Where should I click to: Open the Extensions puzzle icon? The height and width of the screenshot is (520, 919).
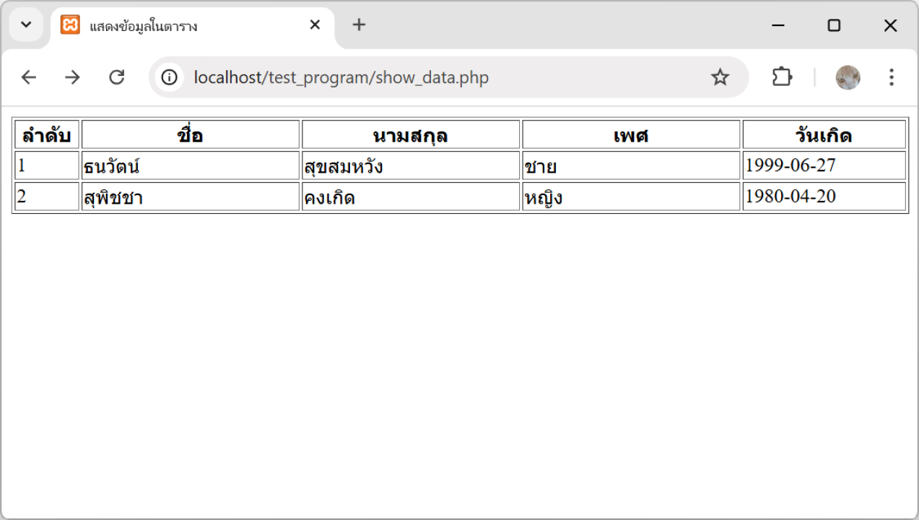[x=782, y=77]
